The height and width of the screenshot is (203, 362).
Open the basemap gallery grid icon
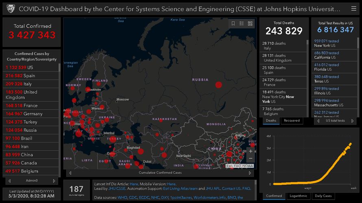[x=250, y=24]
